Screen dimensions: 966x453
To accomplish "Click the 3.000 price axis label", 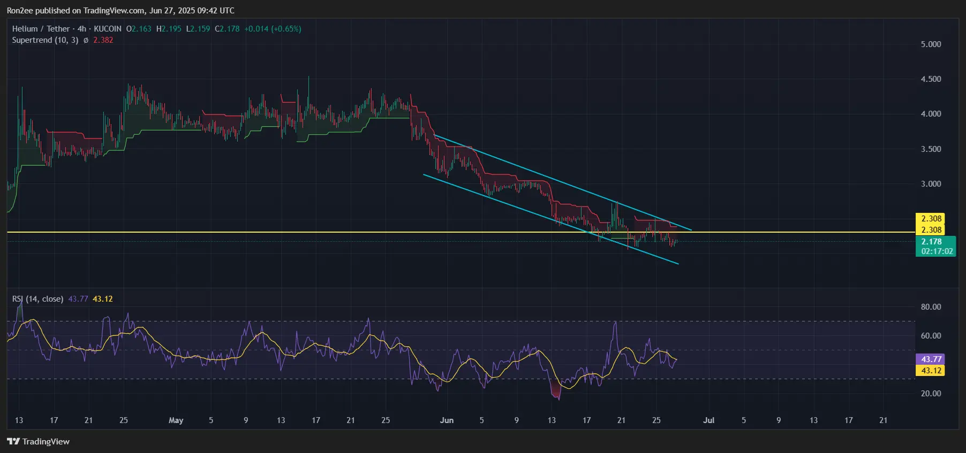I will click(931, 184).
